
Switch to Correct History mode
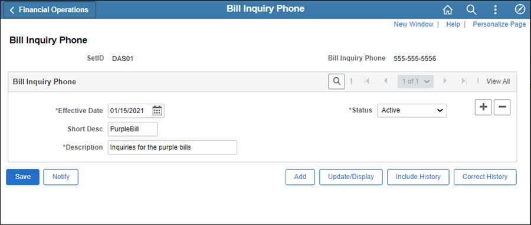click(485, 177)
